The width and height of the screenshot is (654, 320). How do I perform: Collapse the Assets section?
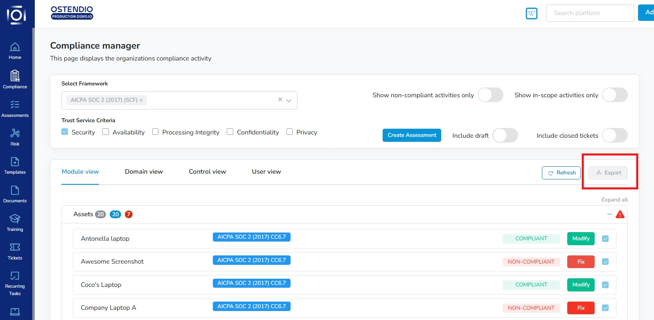pos(609,214)
